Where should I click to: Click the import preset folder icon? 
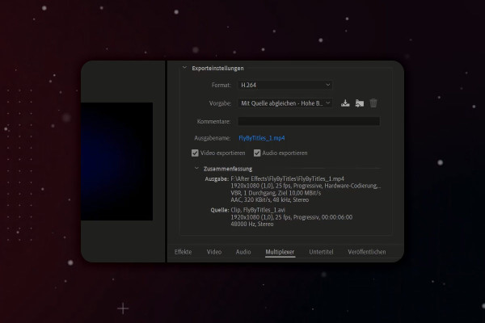[x=360, y=103]
